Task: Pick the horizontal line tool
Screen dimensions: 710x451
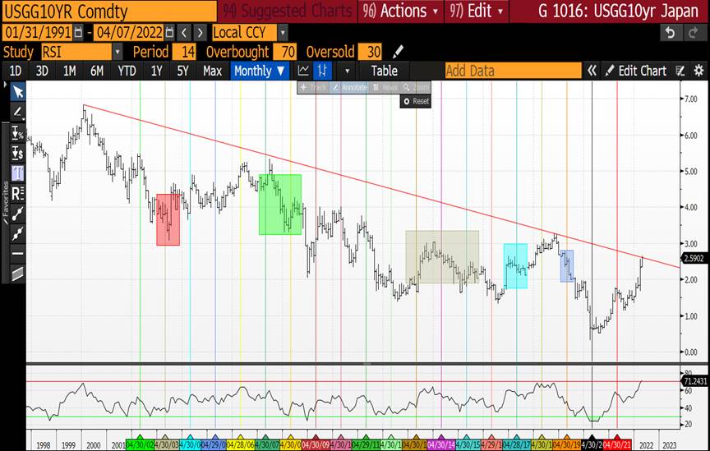Action: (17, 254)
